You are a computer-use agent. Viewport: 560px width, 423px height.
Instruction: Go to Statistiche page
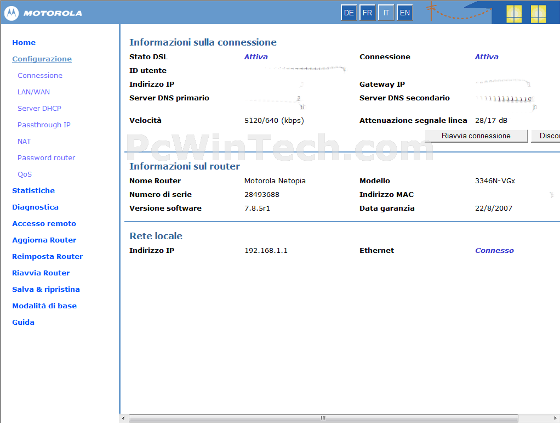(33, 190)
